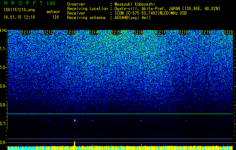Viewport: 236px width, 150px height.
Task: Click the 1217 time marker
Action: (x=161, y=32)
